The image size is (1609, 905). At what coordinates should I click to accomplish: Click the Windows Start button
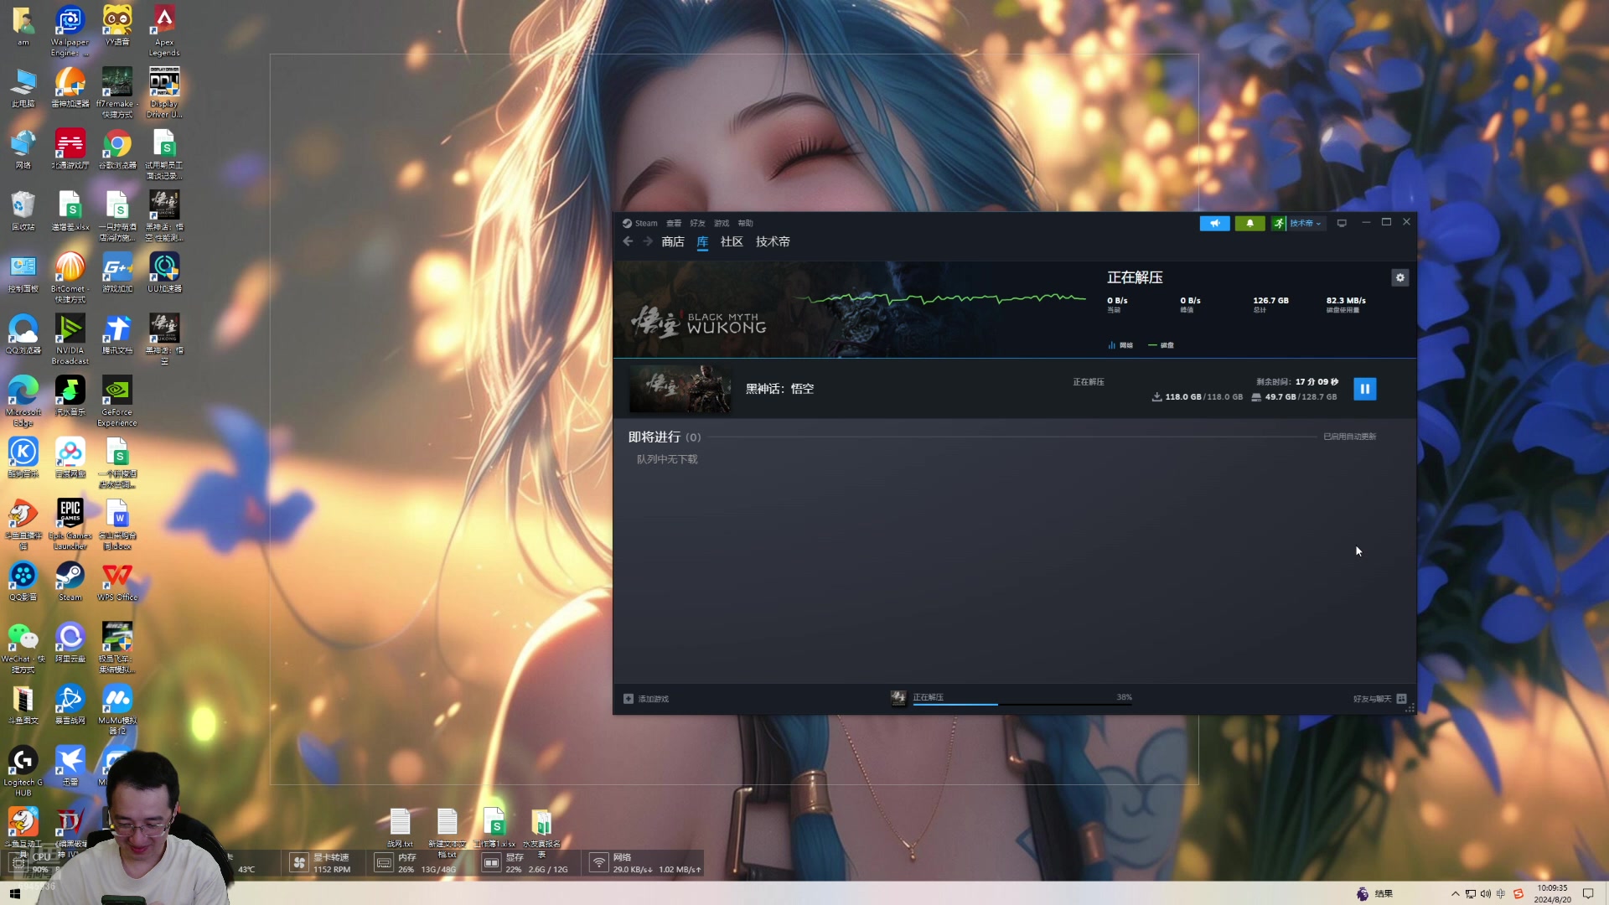pos(14,893)
